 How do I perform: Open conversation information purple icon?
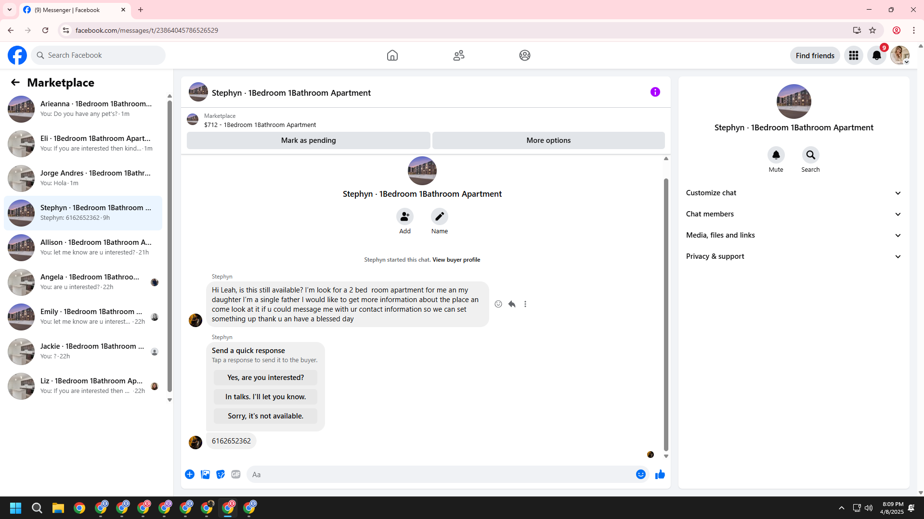[655, 92]
